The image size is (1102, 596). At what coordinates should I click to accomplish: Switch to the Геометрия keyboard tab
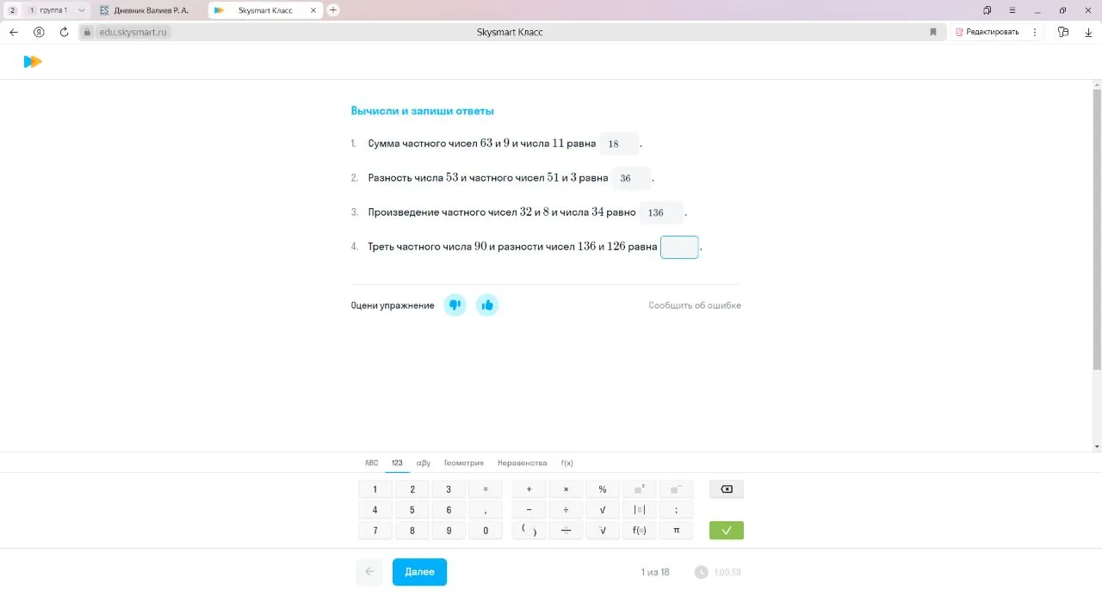464,462
